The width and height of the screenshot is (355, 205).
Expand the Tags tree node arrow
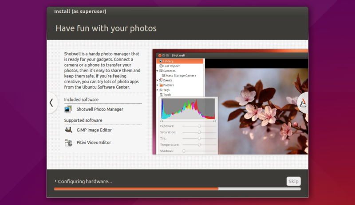click(158, 90)
